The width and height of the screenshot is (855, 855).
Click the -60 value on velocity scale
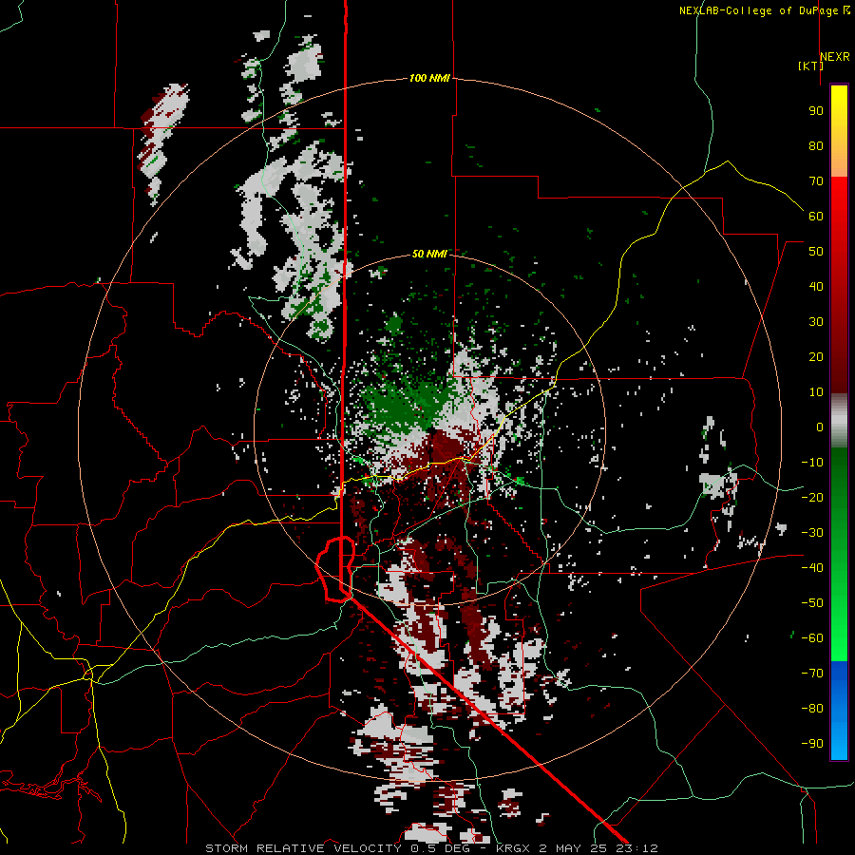pyautogui.click(x=812, y=638)
